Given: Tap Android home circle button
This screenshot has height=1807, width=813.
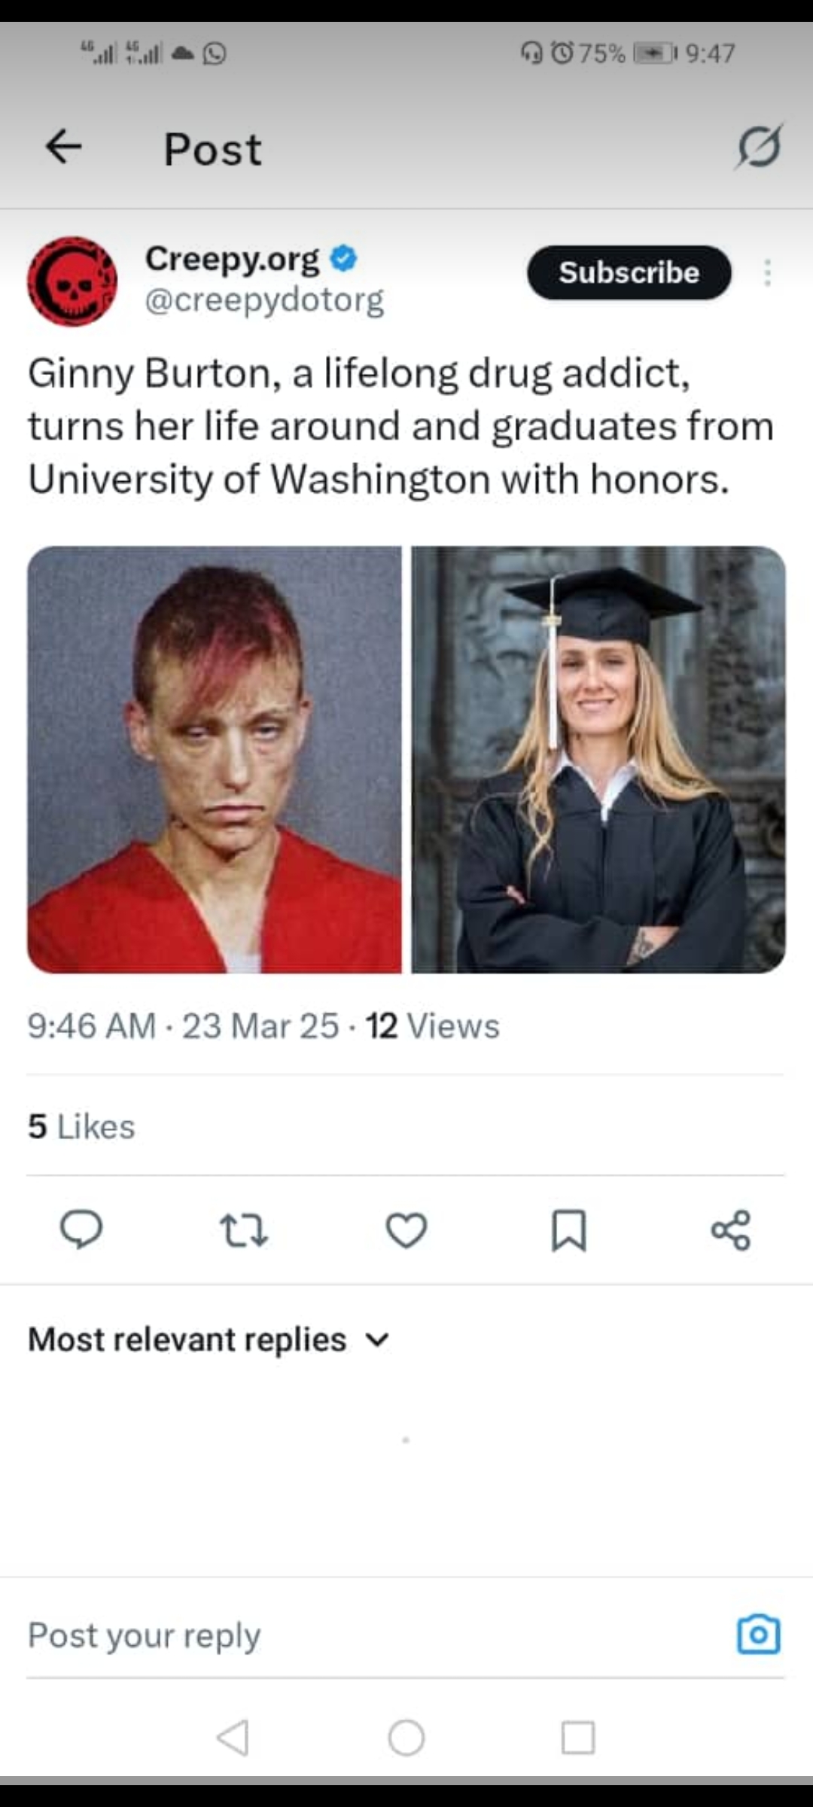Looking at the screenshot, I should pos(406,1738).
